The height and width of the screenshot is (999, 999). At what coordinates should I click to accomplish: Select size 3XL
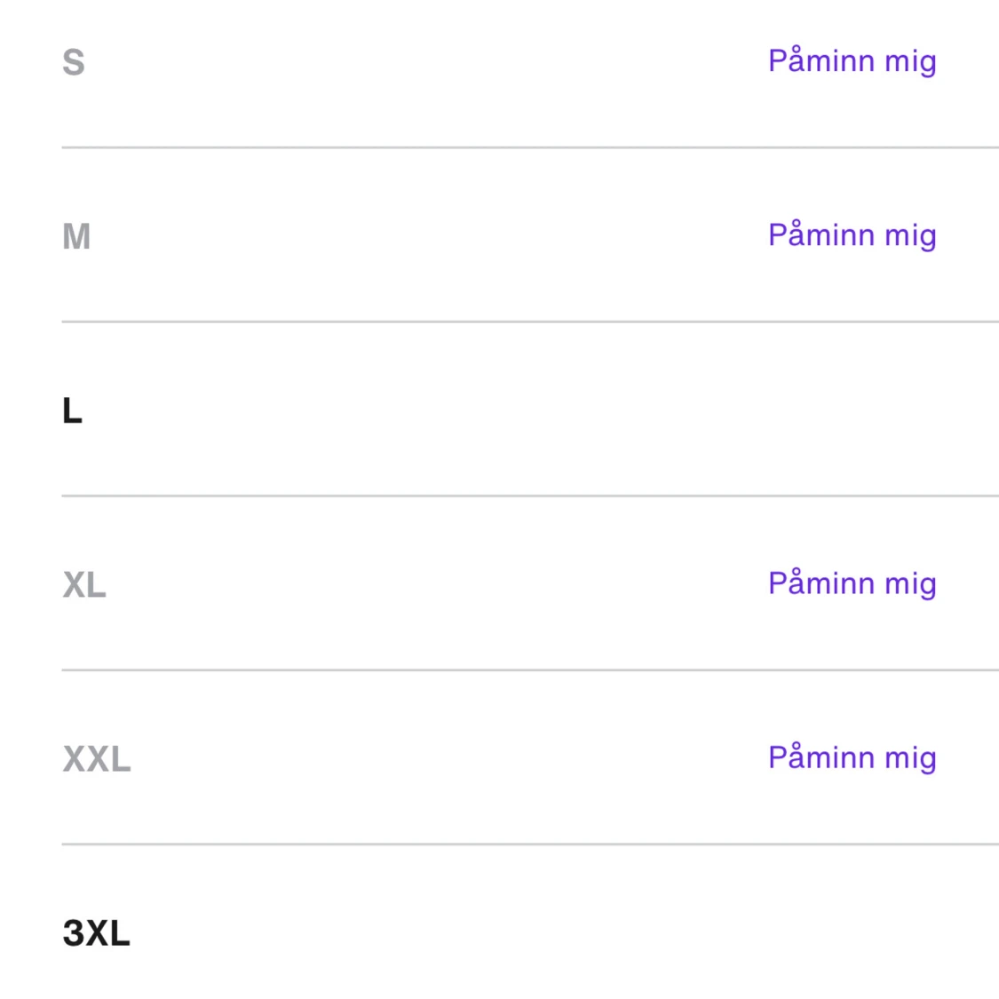[96, 933]
